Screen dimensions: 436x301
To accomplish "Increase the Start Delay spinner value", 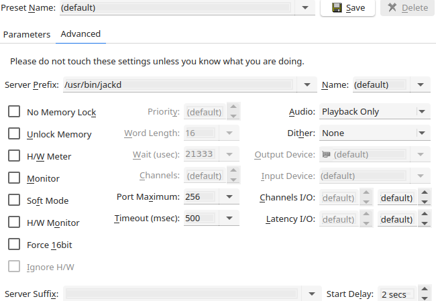I will tap(425, 290).
